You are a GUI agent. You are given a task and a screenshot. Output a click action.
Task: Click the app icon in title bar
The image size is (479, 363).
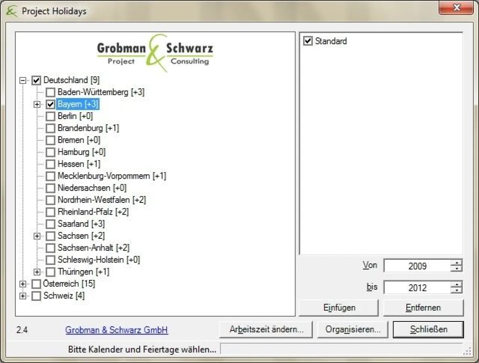(12, 11)
